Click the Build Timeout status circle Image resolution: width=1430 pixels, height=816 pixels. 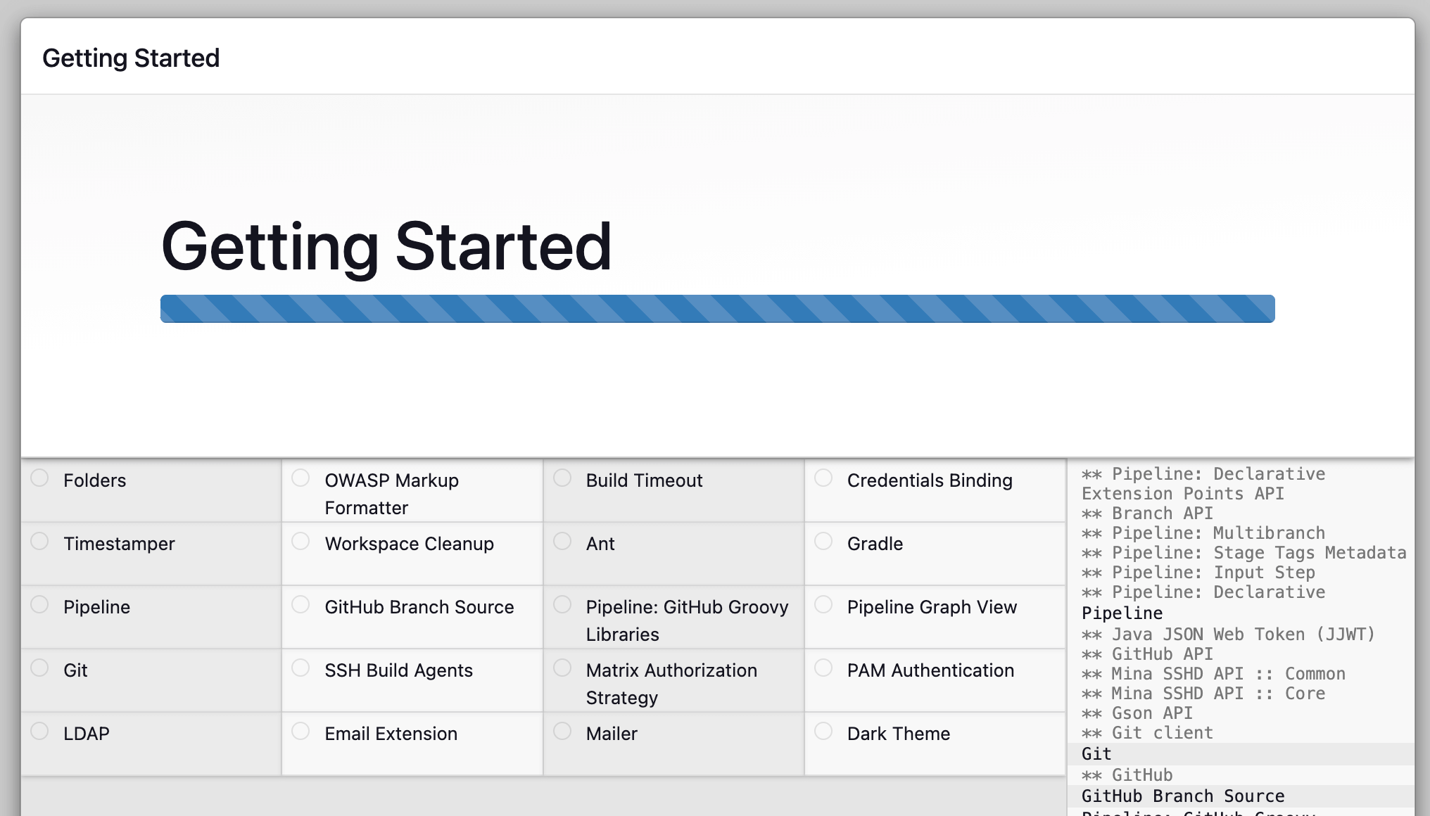click(x=562, y=478)
